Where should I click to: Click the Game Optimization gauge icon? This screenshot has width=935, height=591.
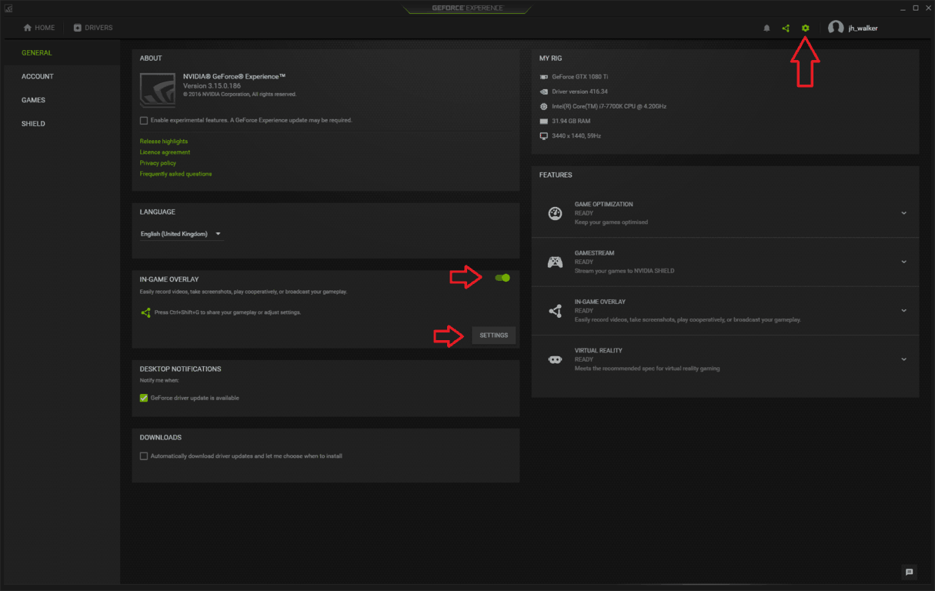(x=555, y=213)
